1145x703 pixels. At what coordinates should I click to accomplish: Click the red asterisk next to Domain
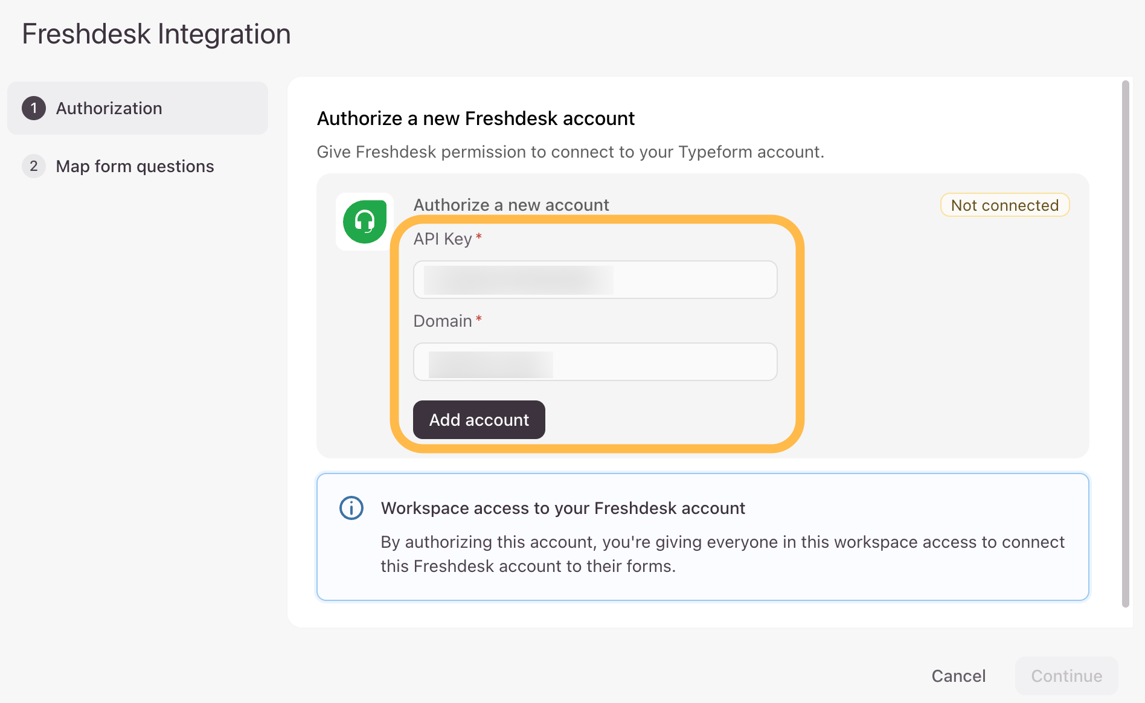(x=479, y=319)
